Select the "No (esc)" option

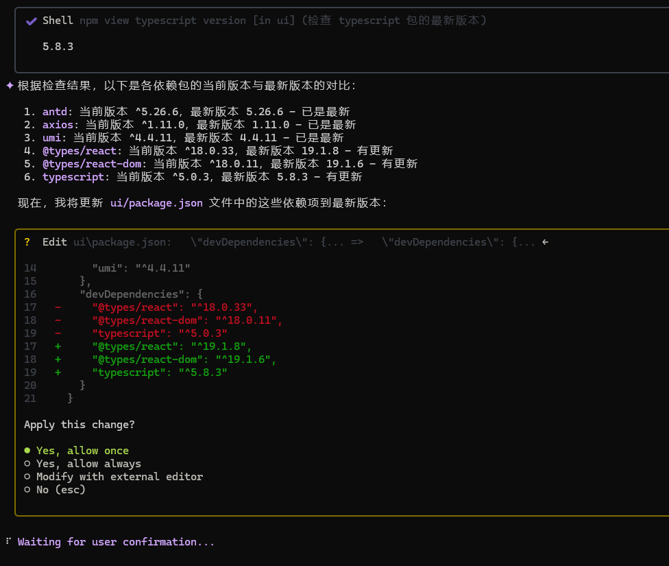[60, 489]
